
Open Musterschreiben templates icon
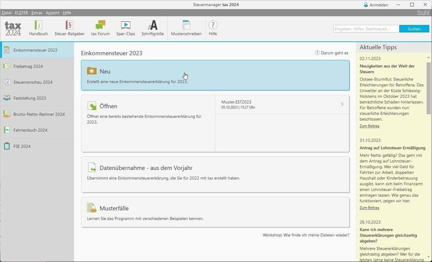pyautogui.click(x=186, y=26)
